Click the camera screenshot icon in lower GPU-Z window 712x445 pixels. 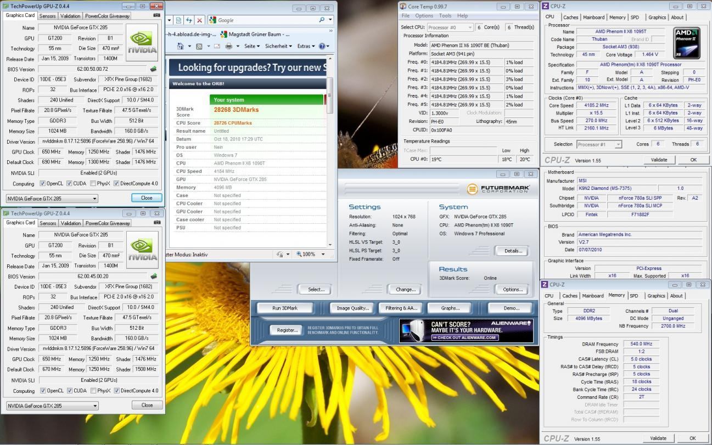pos(157,223)
